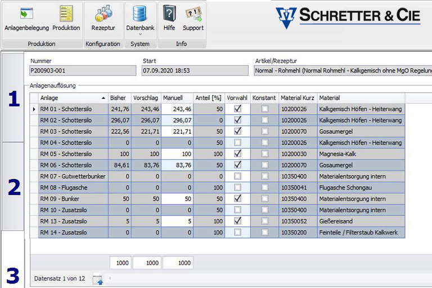Click the export icon beside Datensatz counter
Image resolution: width=432 pixels, height=288 pixels.
[x=97, y=278]
